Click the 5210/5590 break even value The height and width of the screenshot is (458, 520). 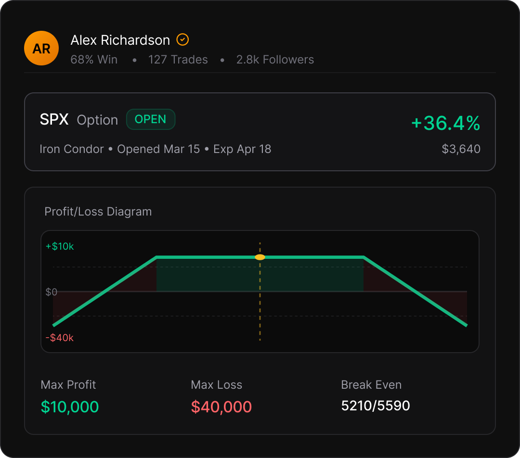pyautogui.click(x=376, y=406)
